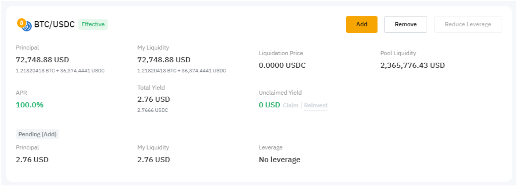Click the Reinvest link

click(316, 105)
